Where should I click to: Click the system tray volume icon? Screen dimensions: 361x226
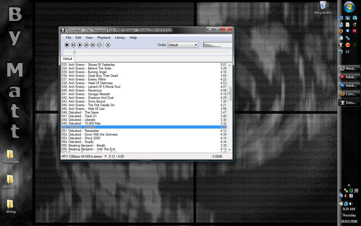[351, 203]
